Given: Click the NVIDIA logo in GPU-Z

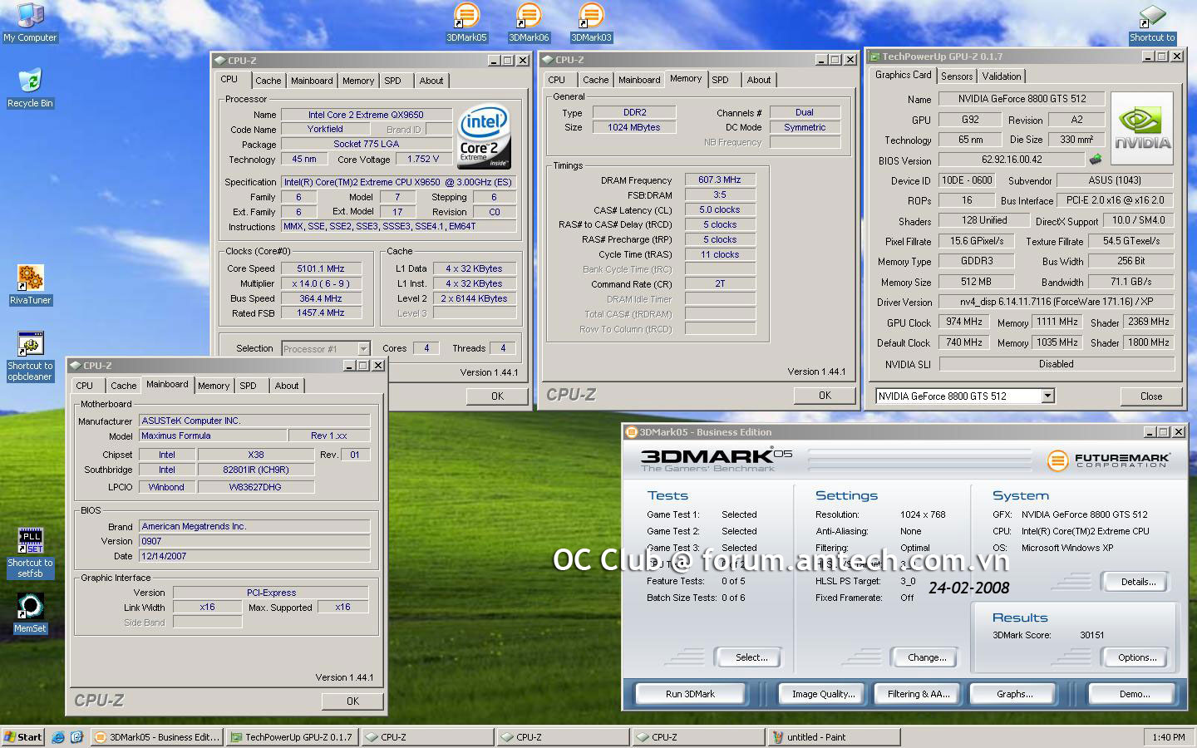Looking at the screenshot, I should (x=1142, y=128).
